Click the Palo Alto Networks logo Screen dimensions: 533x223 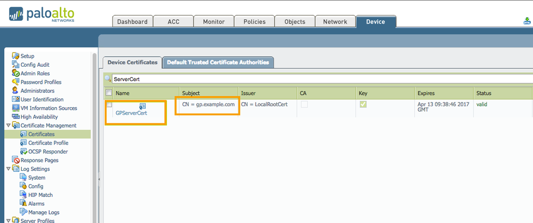42,14
